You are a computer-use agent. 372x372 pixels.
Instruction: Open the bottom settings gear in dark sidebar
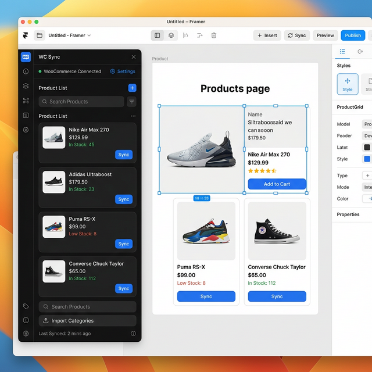click(x=26, y=334)
